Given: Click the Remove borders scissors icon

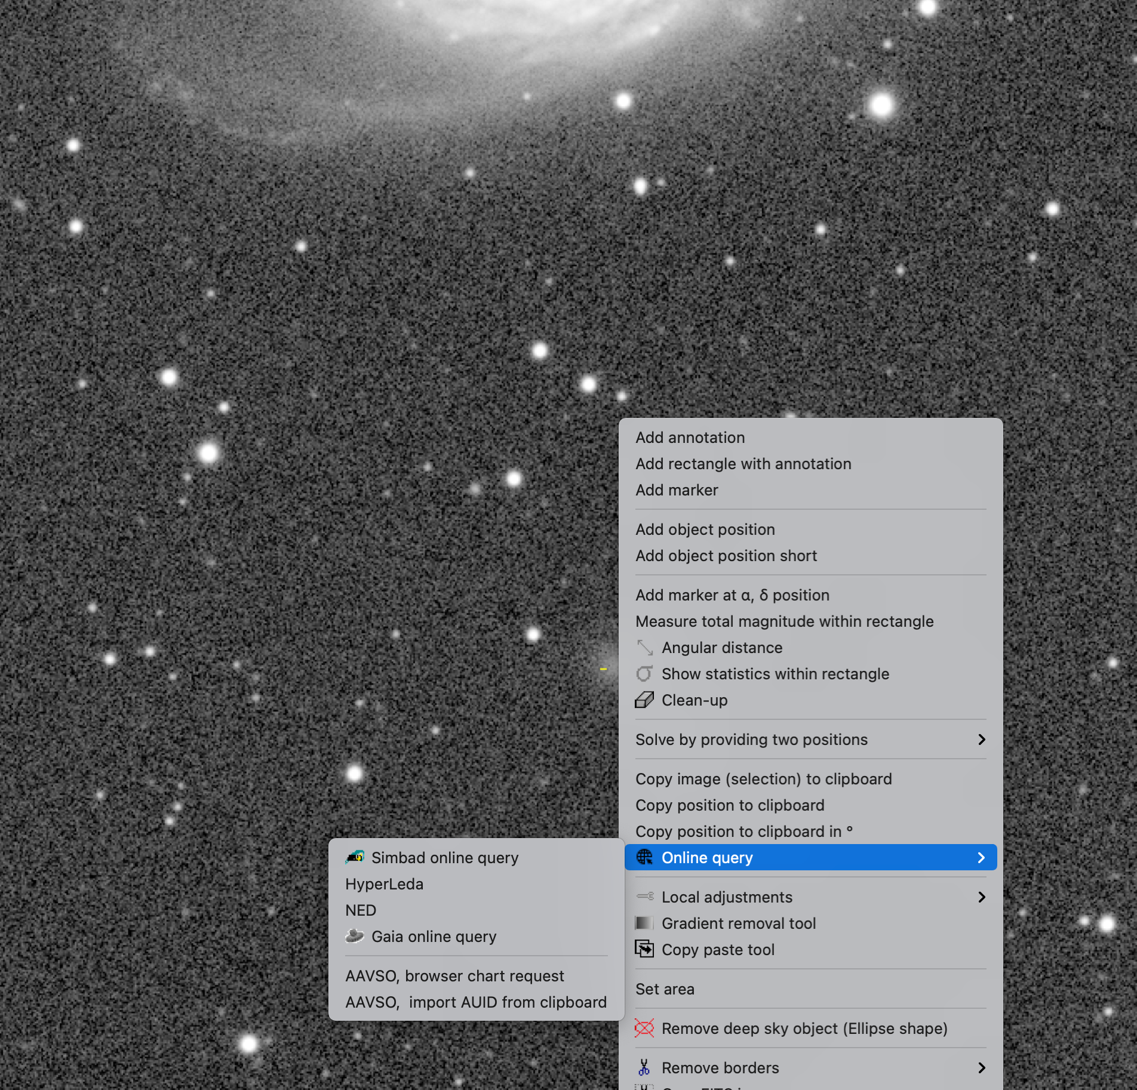Looking at the screenshot, I should point(644,1068).
